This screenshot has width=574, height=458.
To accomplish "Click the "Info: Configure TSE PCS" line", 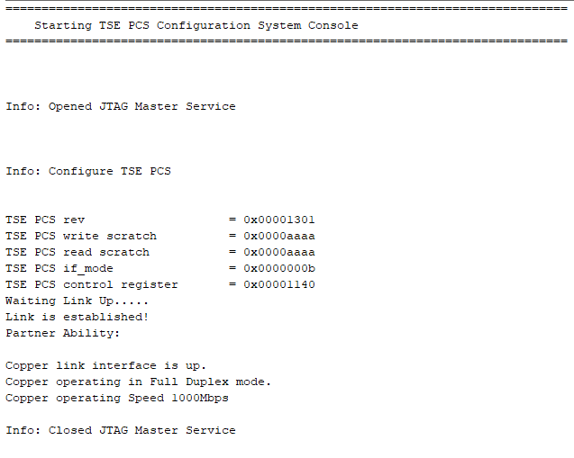I will tap(88, 171).
